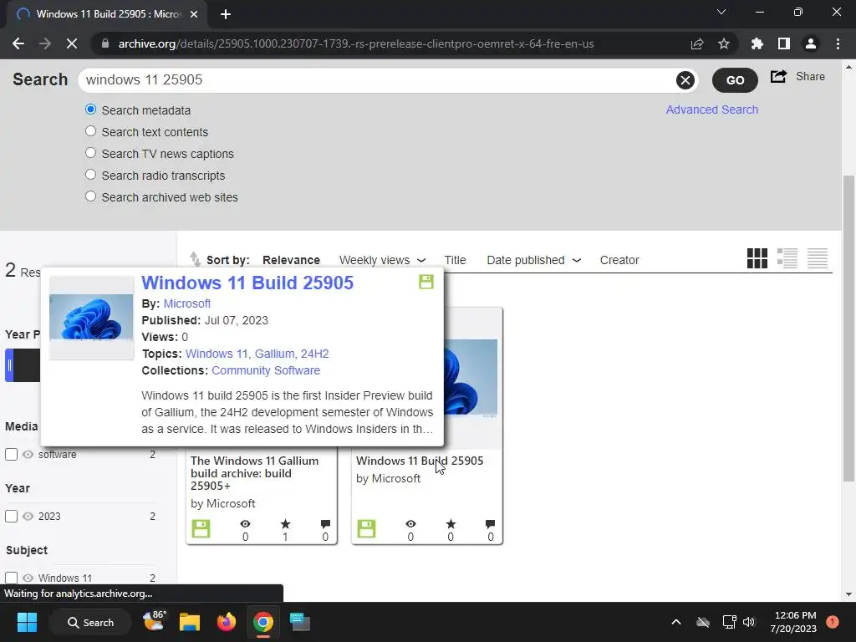Stop loading the page
The width and height of the screenshot is (856, 642).
click(72, 43)
